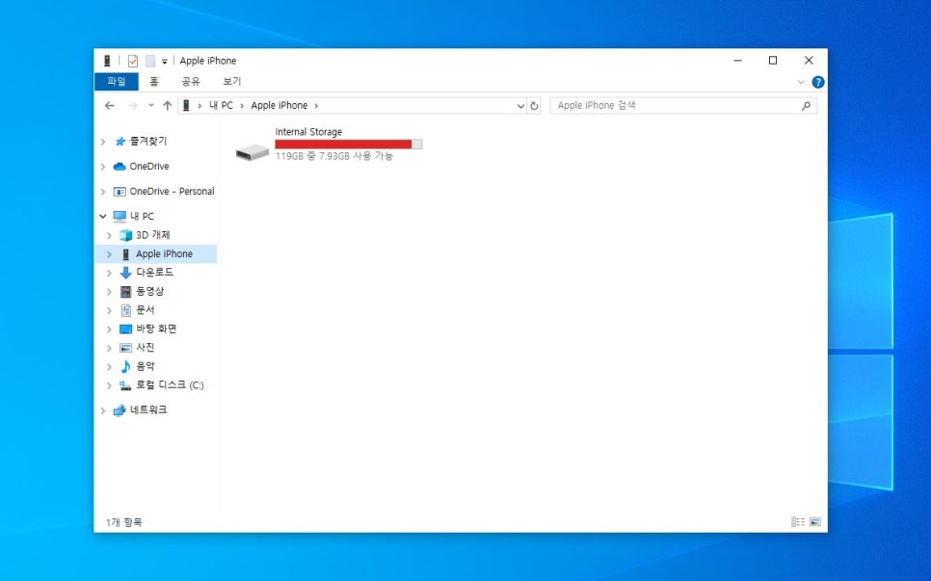The image size is (931, 581).
Task: Switch to the 보기 ribbon tab
Action: pos(231,82)
